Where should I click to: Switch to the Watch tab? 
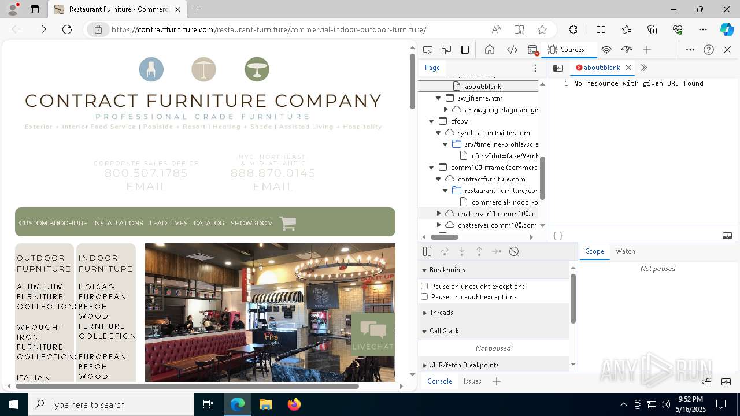tap(625, 251)
